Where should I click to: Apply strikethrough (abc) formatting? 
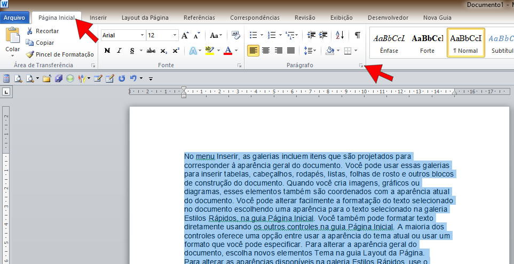pyautogui.click(x=151, y=51)
